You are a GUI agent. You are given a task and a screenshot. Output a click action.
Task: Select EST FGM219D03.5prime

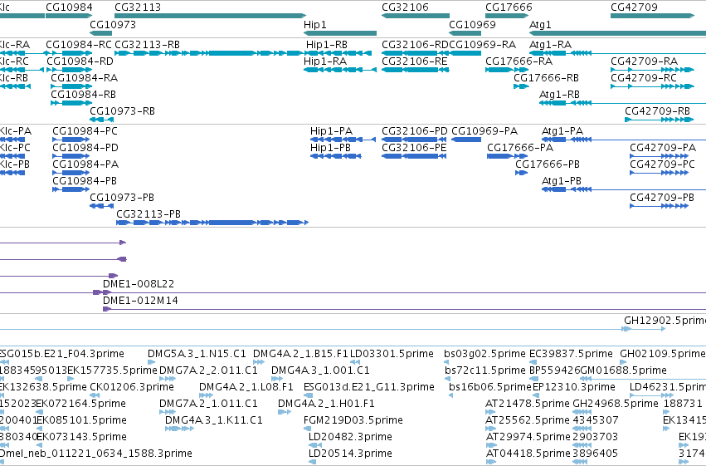[353, 420]
